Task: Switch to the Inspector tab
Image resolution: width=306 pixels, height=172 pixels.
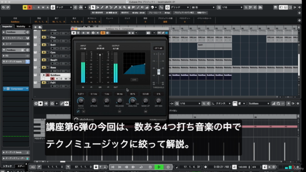Action: point(7,27)
